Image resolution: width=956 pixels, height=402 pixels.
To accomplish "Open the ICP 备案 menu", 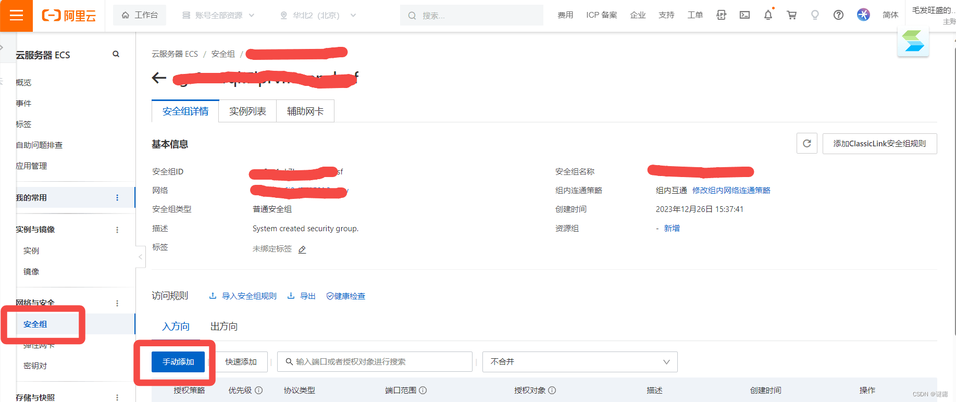I will [602, 15].
